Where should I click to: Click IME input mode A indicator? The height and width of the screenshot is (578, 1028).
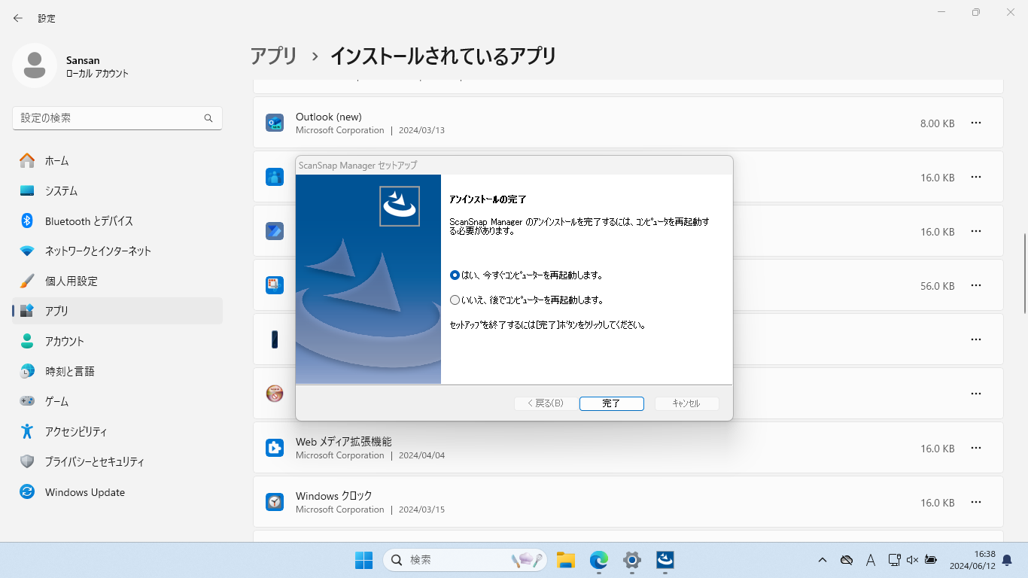click(x=871, y=560)
